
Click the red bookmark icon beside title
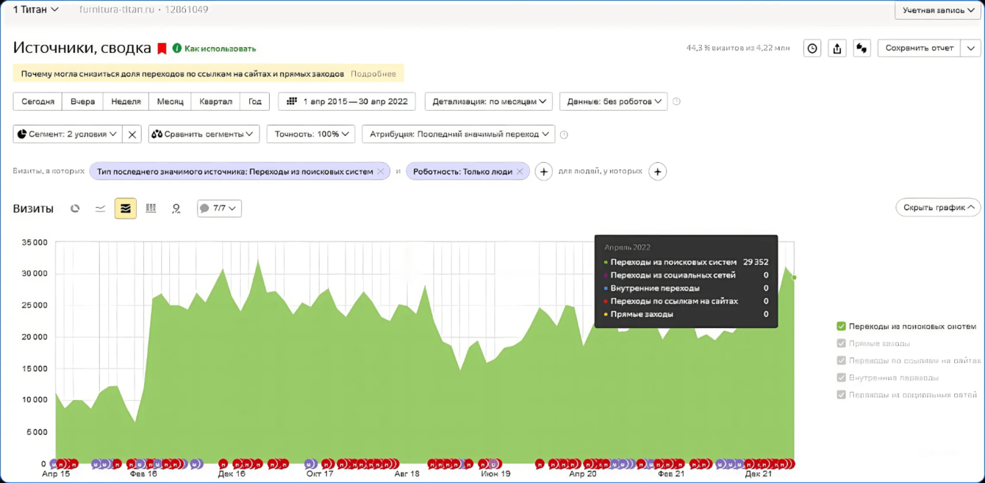[162, 48]
